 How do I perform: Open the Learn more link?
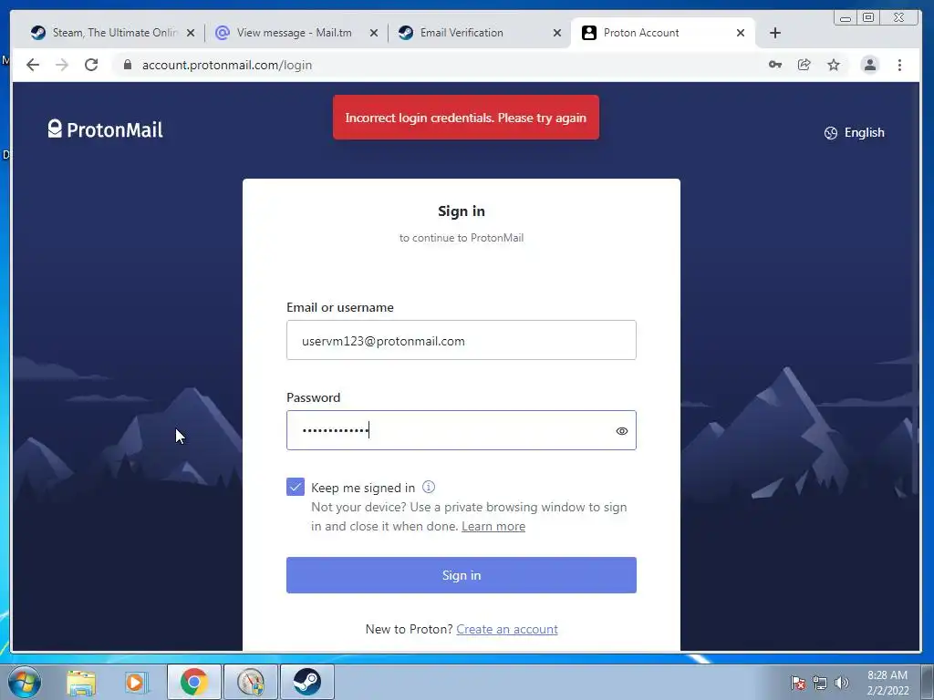point(493,526)
